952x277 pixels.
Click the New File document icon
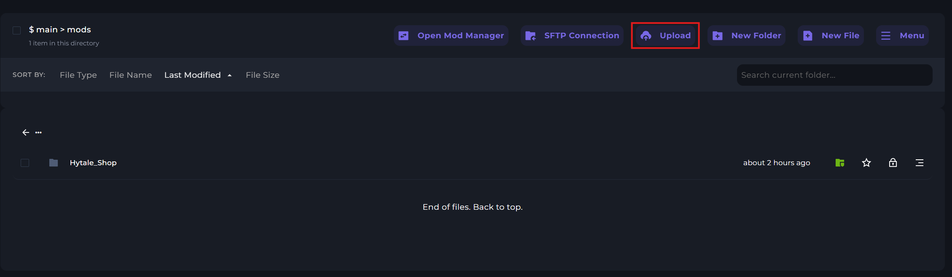[807, 36]
